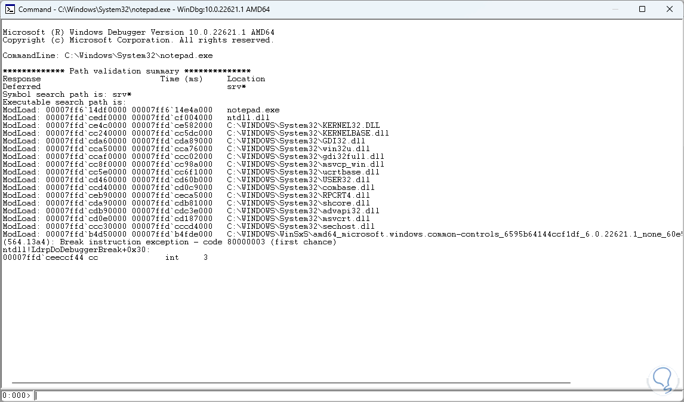Click the KERNELBASE.dll module path
Image resolution: width=684 pixels, height=402 pixels.
pyautogui.click(x=308, y=133)
